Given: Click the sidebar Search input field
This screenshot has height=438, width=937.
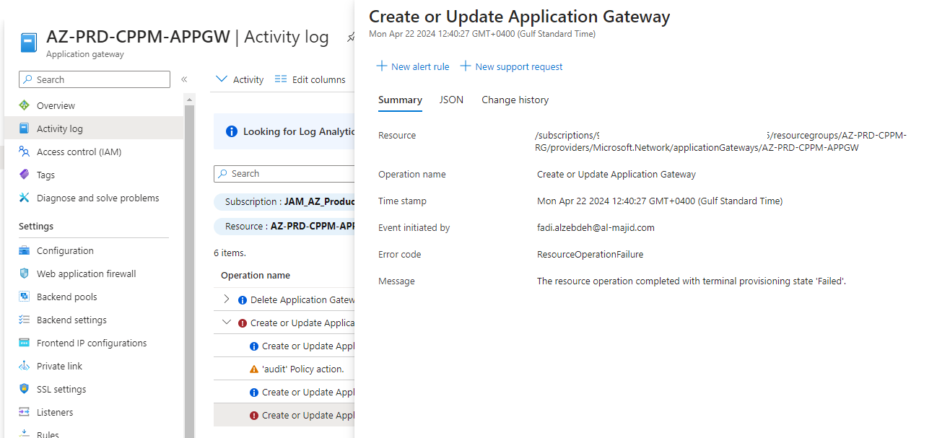Looking at the screenshot, I should [95, 79].
